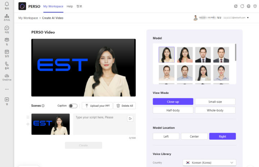
Task: Select the male model in beige shirt, second row
Action: coord(167,73)
